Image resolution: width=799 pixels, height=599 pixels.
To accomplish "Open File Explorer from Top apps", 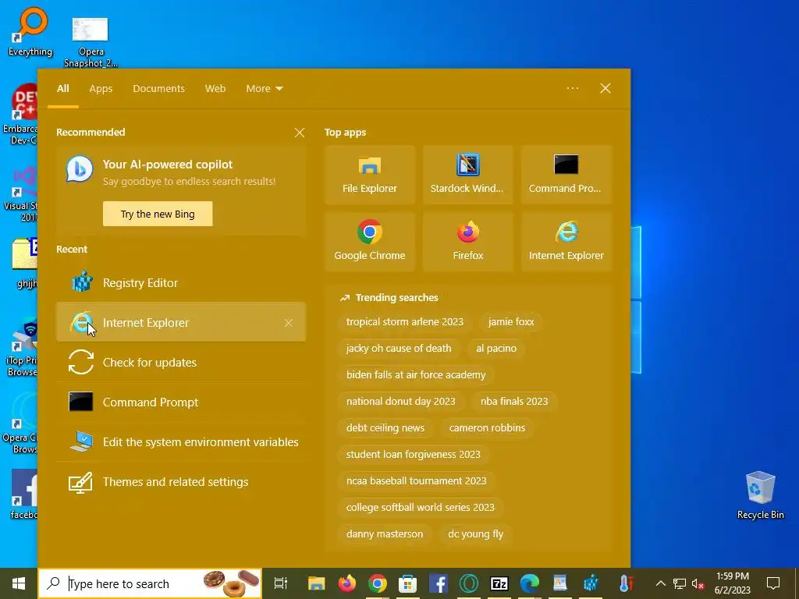I will tap(369, 175).
